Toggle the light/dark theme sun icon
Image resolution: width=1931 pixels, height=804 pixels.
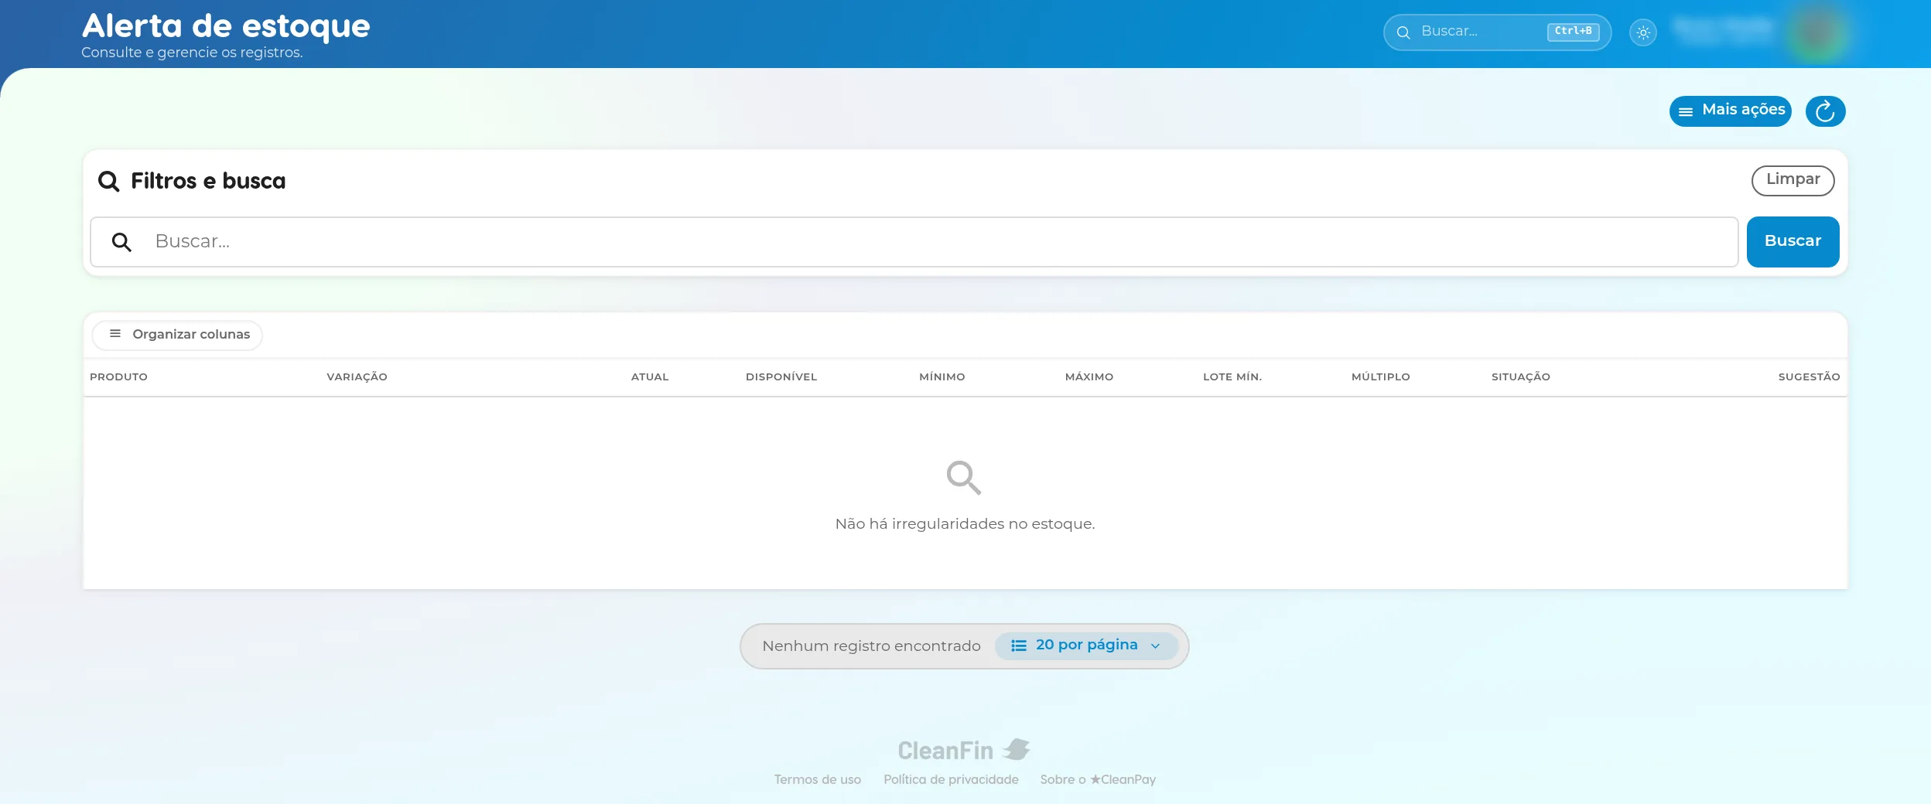pos(1643,32)
